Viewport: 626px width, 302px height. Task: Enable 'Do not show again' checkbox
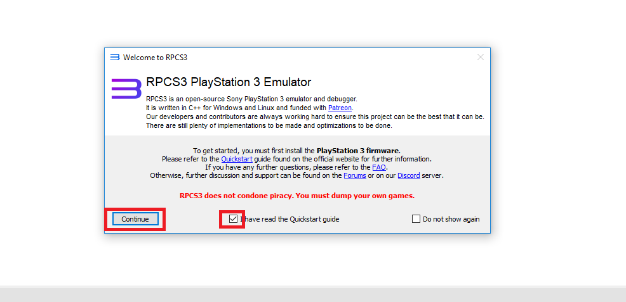pyautogui.click(x=416, y=219)
